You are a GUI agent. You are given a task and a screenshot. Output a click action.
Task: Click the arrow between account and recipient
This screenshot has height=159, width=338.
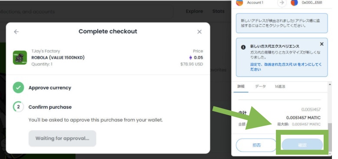pyautogui.click(x=282, y=3)
